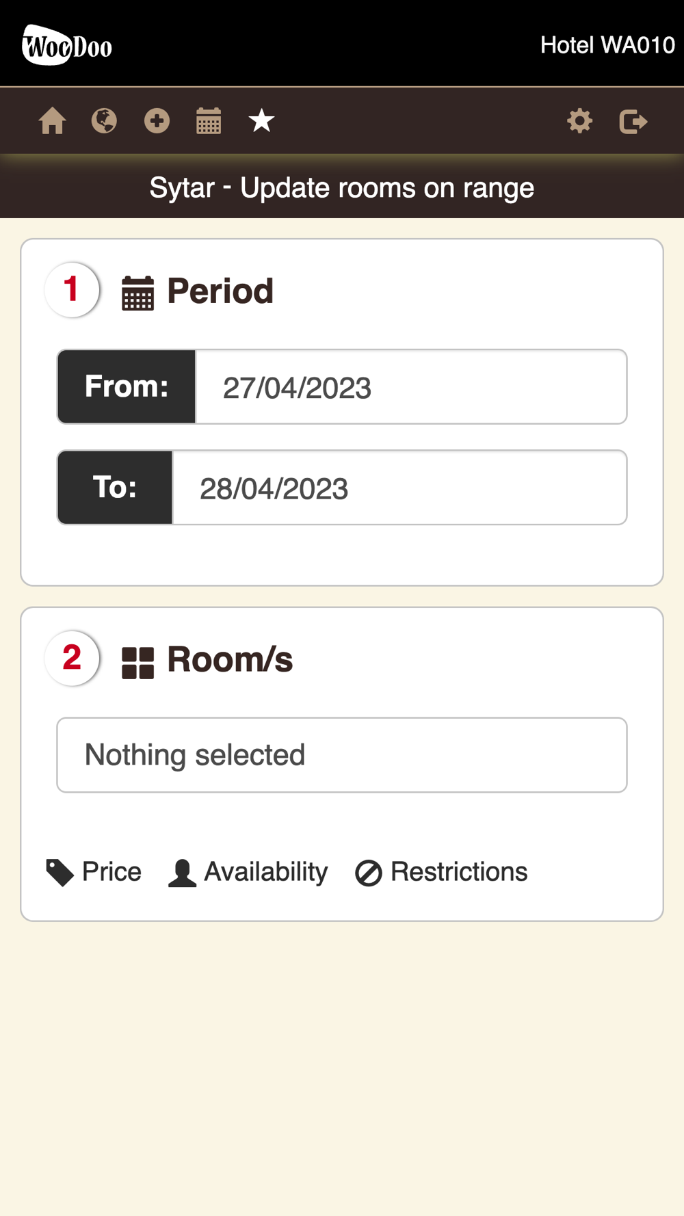The image size is (684, 1216).
Task: Click the Period calendar icon
Action: point(137,293)
